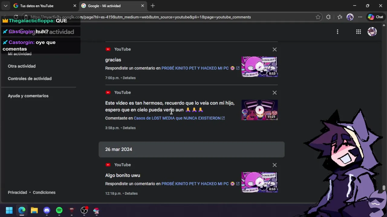This screenshot has height=217, width=387.
Task: Play the 11:21 LOST MEDIA video thumbnail
Action: 259,110
